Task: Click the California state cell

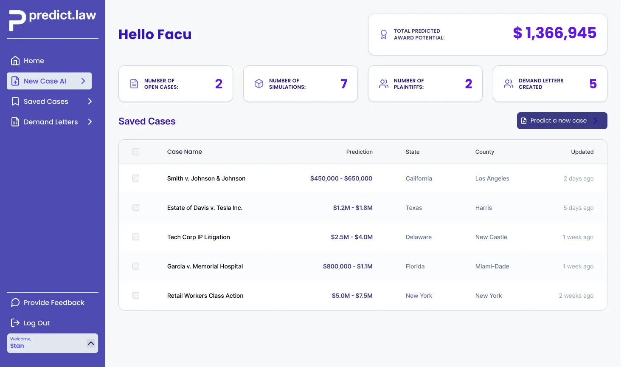Action: pos(419,178)
